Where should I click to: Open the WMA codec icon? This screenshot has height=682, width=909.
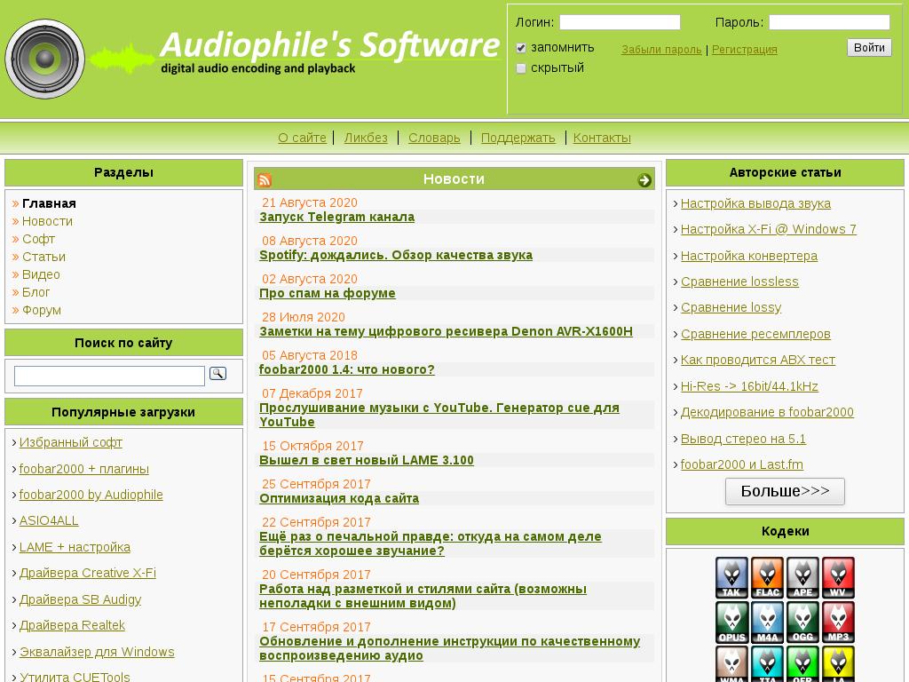point(731,664)
